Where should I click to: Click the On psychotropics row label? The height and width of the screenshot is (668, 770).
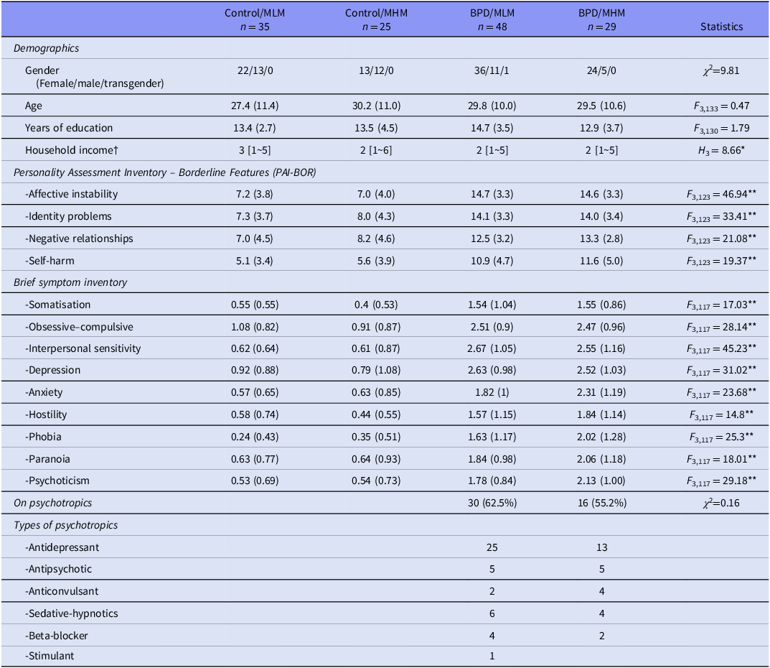52,503
